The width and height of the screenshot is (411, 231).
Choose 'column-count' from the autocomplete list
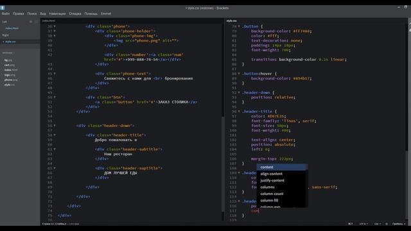(282, 194)
